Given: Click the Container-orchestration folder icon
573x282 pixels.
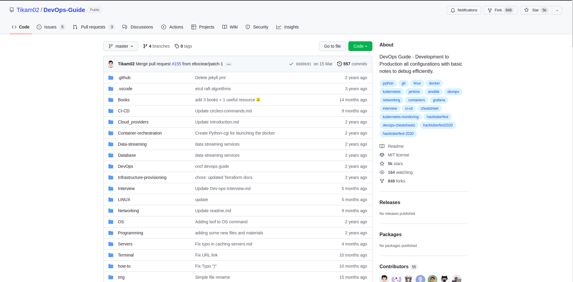Looking at the screenshot, I should pos(111,133).
